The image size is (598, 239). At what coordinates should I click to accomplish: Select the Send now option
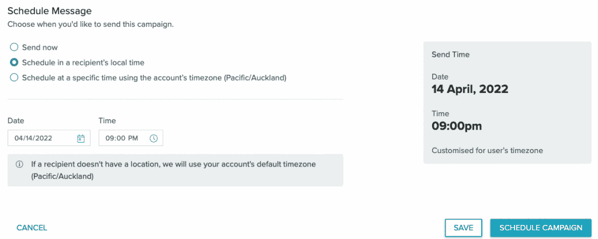click(15, 47)
